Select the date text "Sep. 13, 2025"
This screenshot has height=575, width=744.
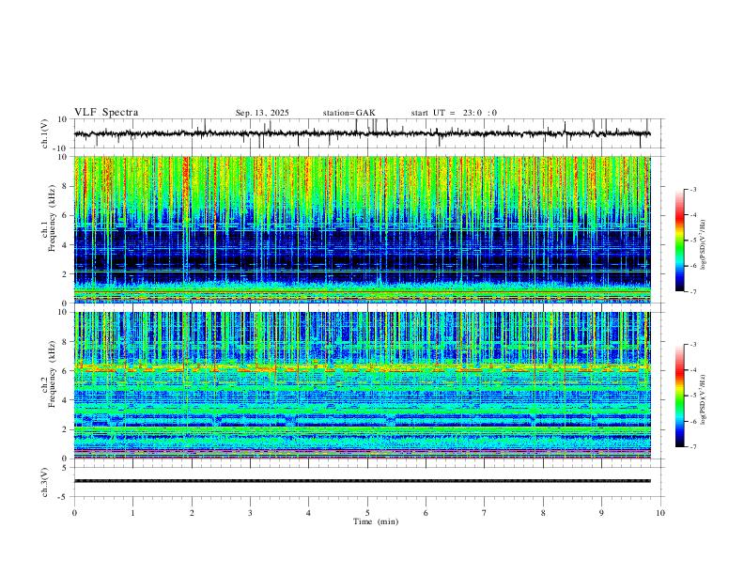click(x=262, y=113)
